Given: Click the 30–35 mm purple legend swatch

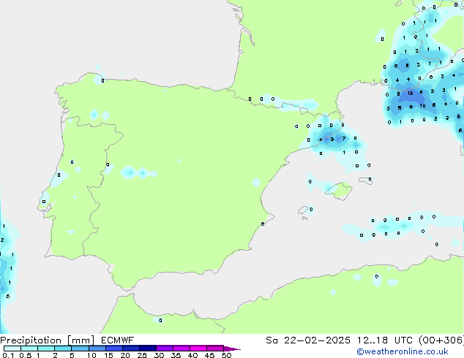Looking at the screenshot, I should pyautogui.click(x=165, y=349).
